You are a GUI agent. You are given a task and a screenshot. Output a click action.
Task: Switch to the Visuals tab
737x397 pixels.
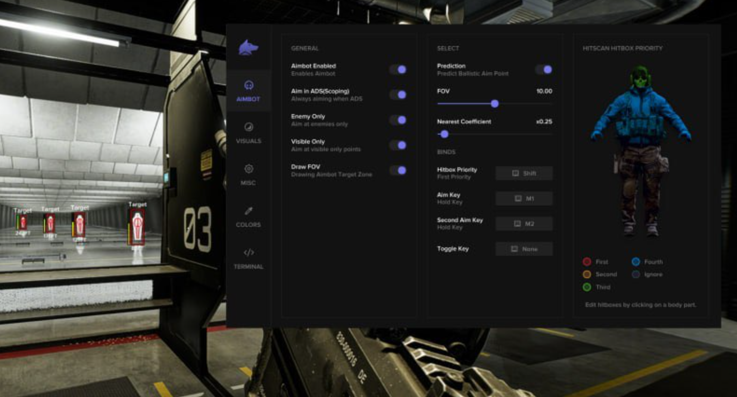pos(249,132)
